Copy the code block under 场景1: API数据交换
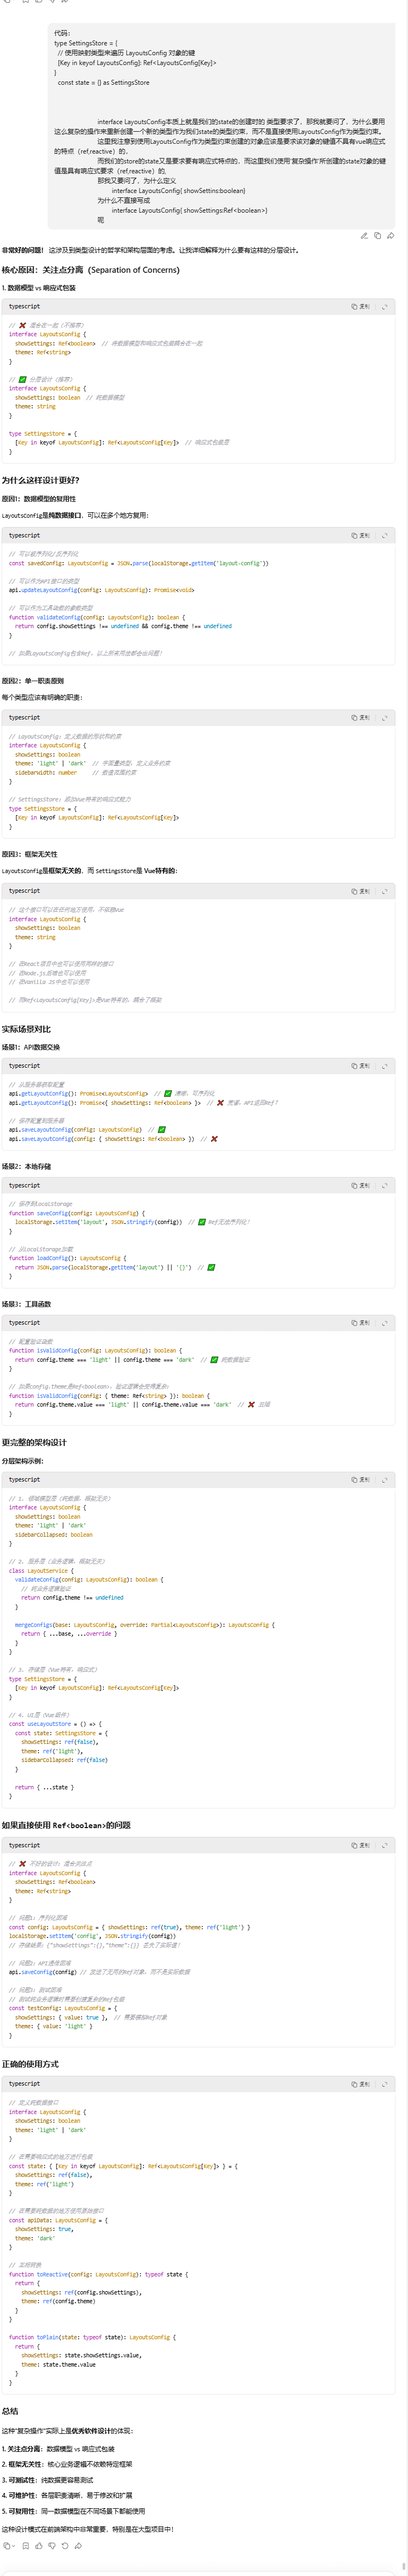This screenshot has height=2576, width=408. pyautogui.click(x=360, y=1066)
